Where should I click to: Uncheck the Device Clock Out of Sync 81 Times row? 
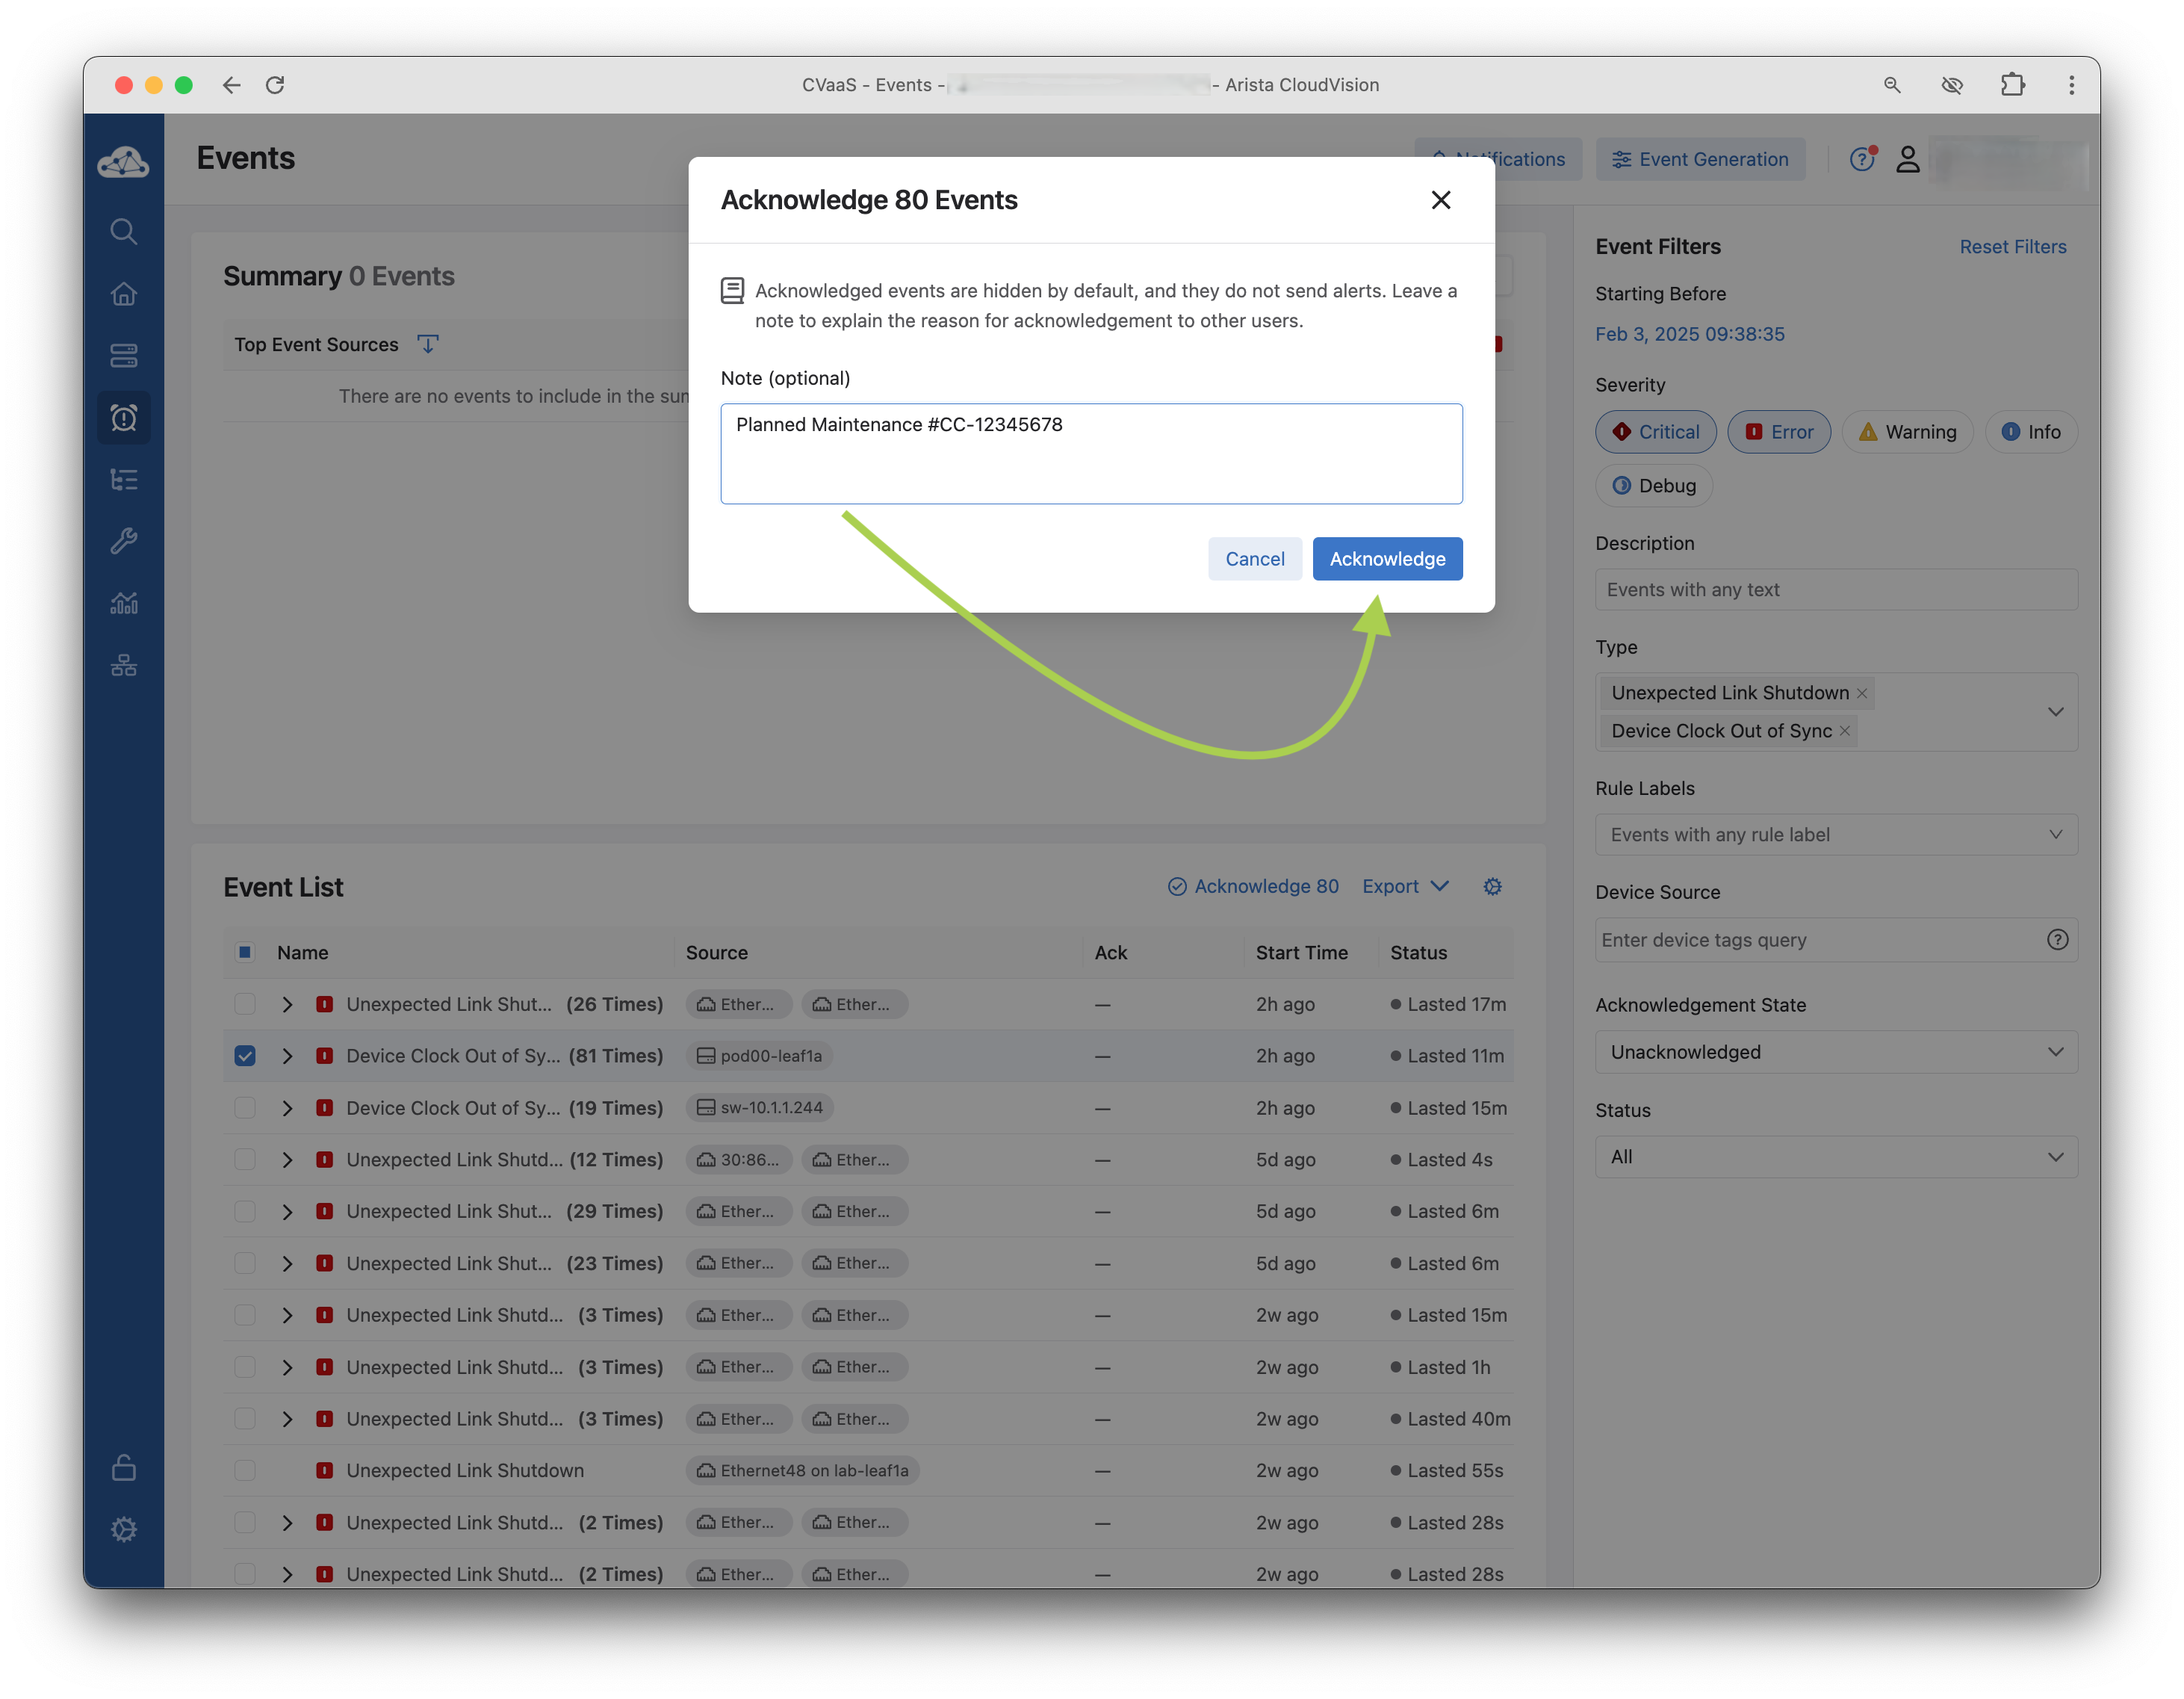coord(245,1056)
